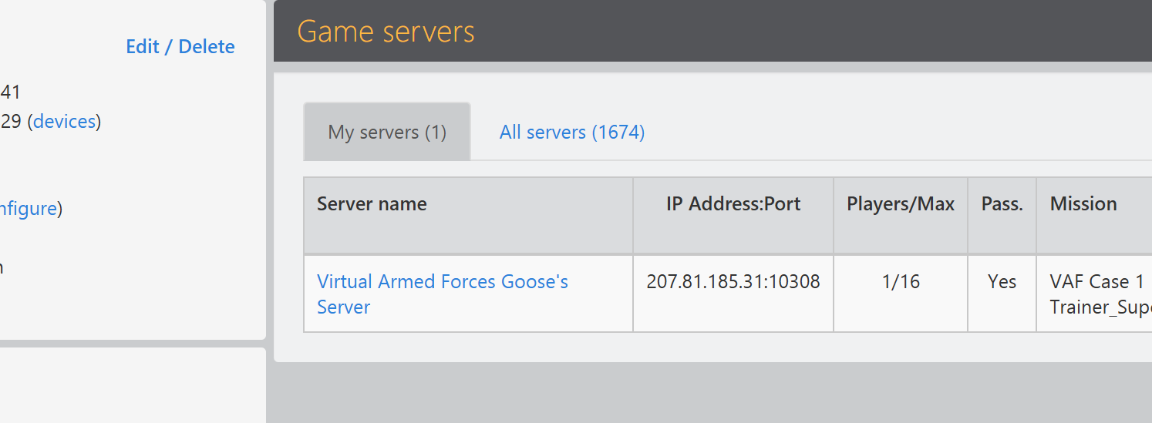
Task: Click the empty card below the account panel
Action: [131, 385]
